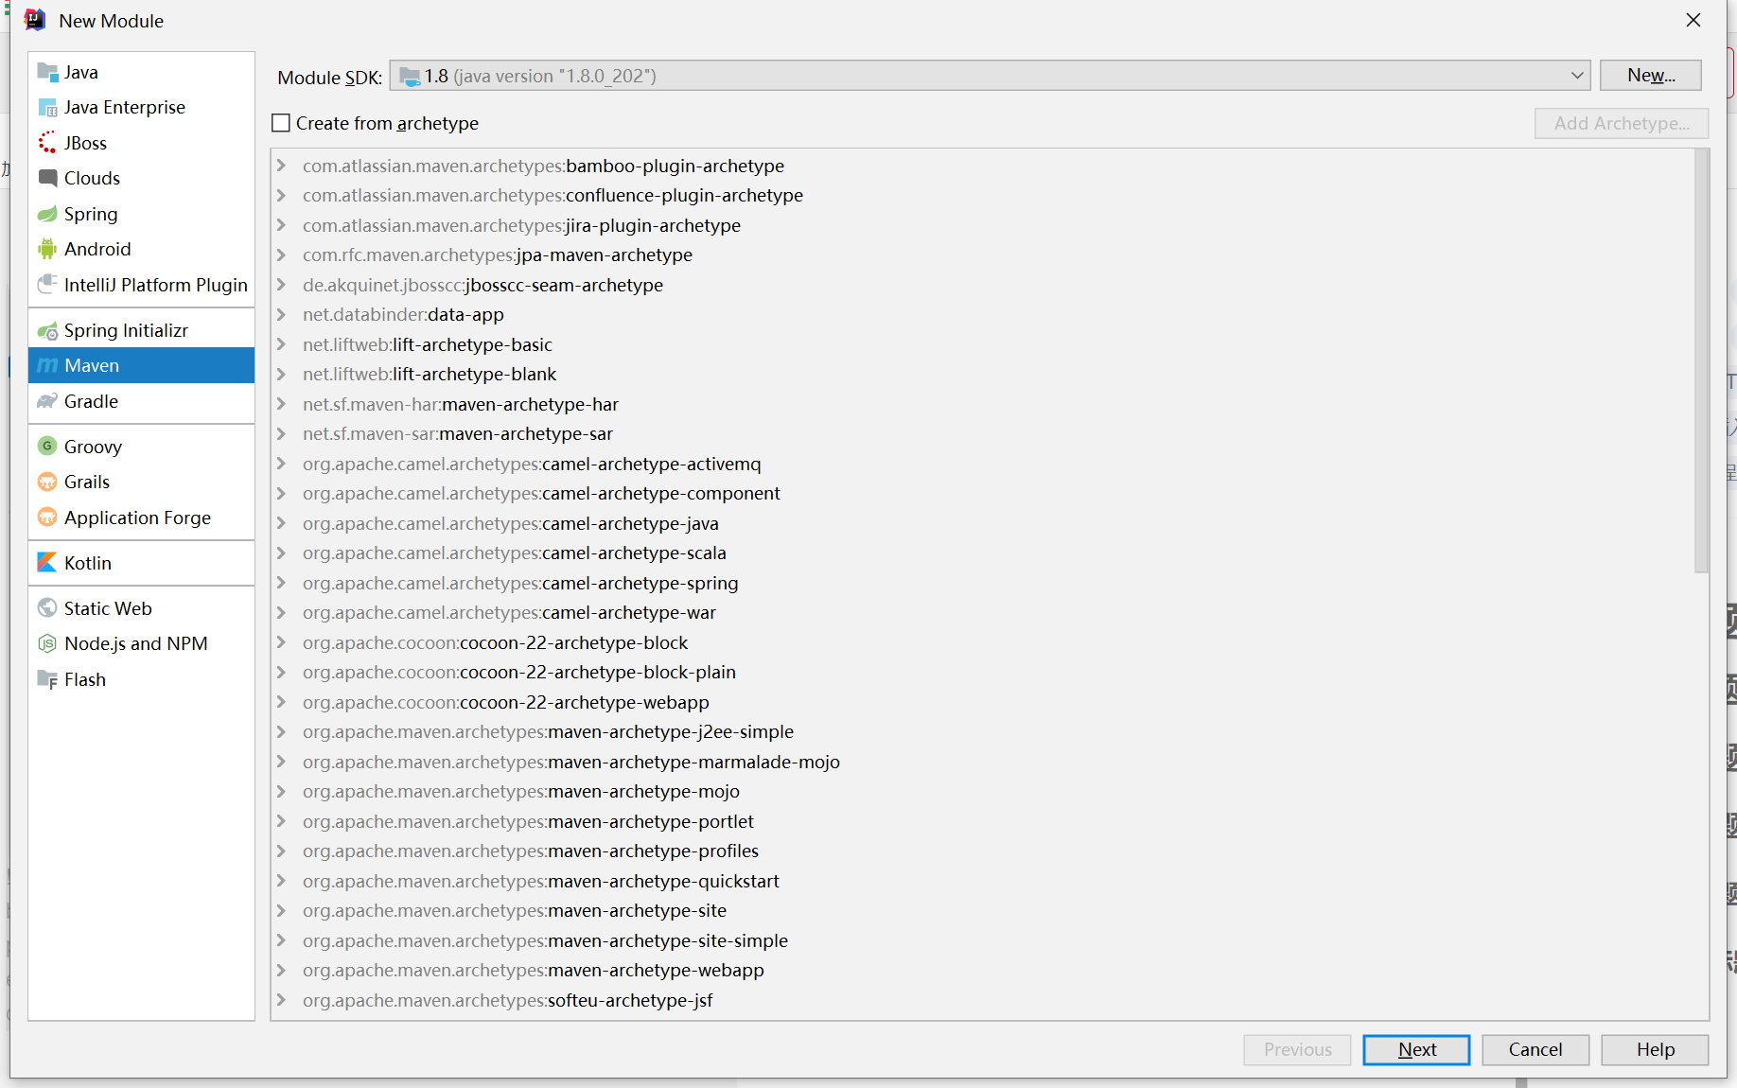Click Add Archetype... button
The height and width of the screenshot is (1088, 1737).
pos(1622,123)
